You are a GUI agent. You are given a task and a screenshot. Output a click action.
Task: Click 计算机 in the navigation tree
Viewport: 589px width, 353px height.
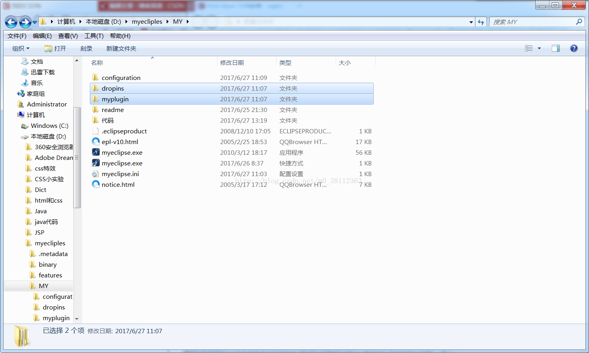[x=36, y=115]
